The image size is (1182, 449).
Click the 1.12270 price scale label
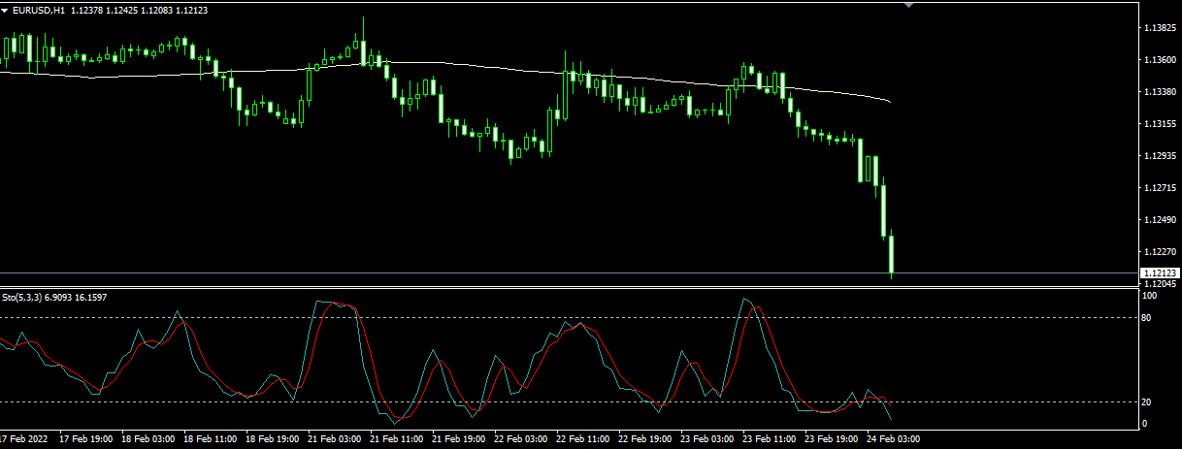coord(1160,252)
